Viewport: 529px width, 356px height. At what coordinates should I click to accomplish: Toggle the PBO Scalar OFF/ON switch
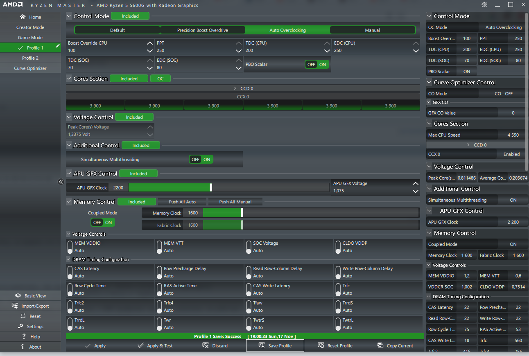click(x=317, y=65)
